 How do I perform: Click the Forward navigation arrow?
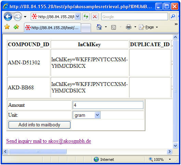17,17
